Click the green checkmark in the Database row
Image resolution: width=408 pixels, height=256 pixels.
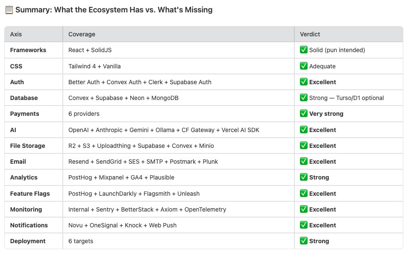(x=304, y=98)
